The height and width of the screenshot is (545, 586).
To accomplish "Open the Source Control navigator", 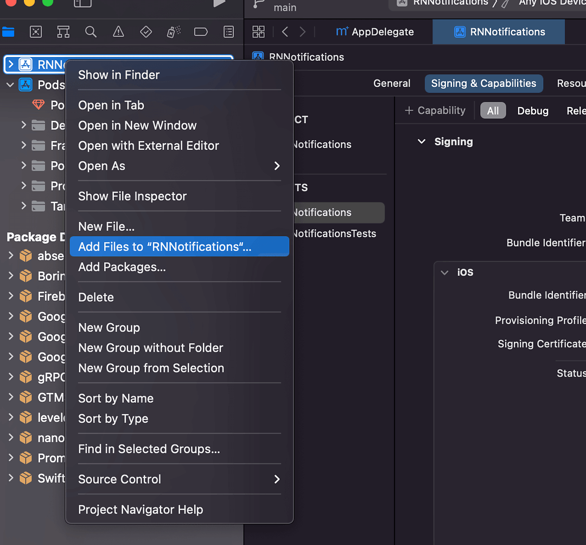I will tap(35, 31).
